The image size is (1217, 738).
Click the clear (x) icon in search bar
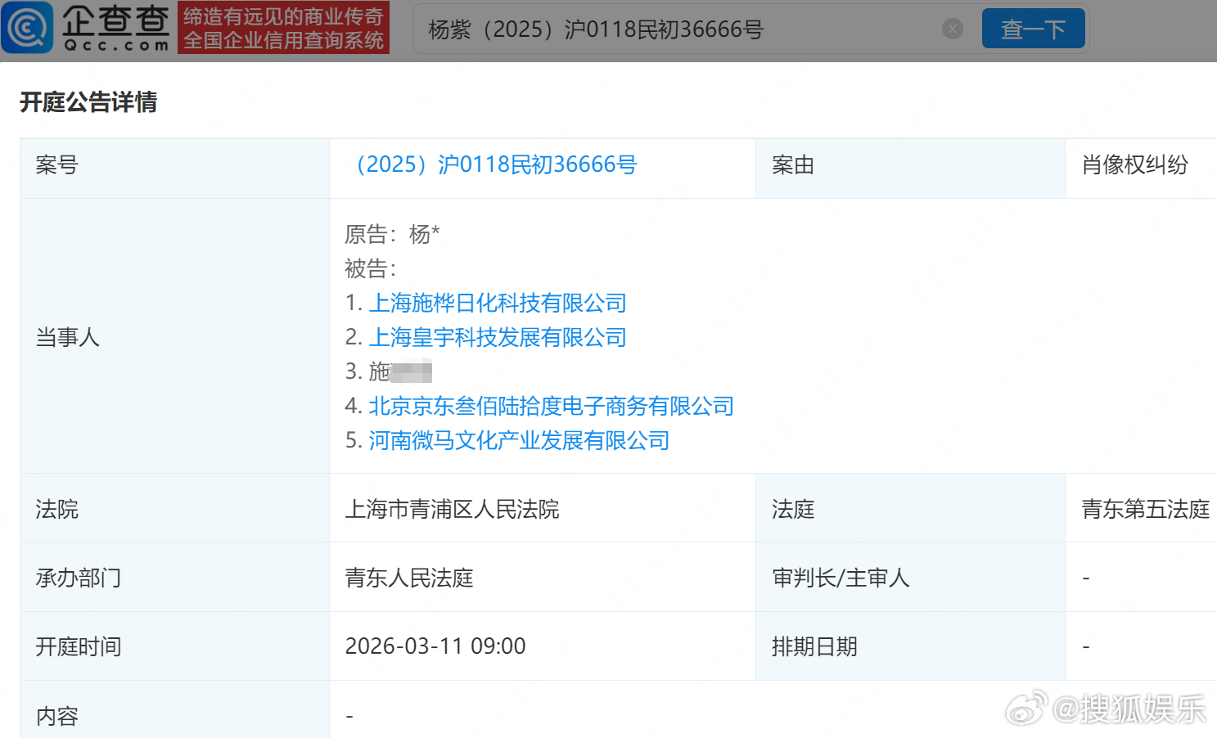952,29
